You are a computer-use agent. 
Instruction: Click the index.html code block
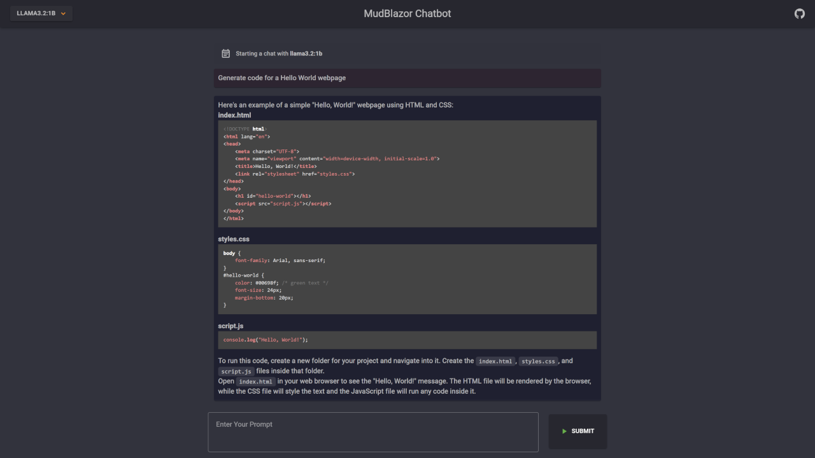pyautogui.click(x=407, y=173)
